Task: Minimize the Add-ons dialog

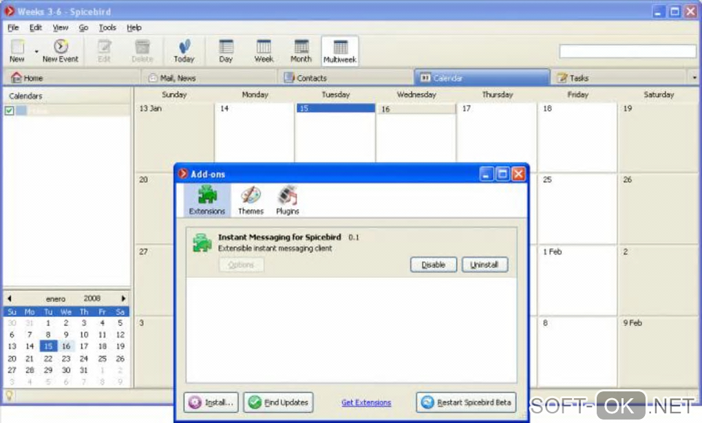Action: [486, 174]
